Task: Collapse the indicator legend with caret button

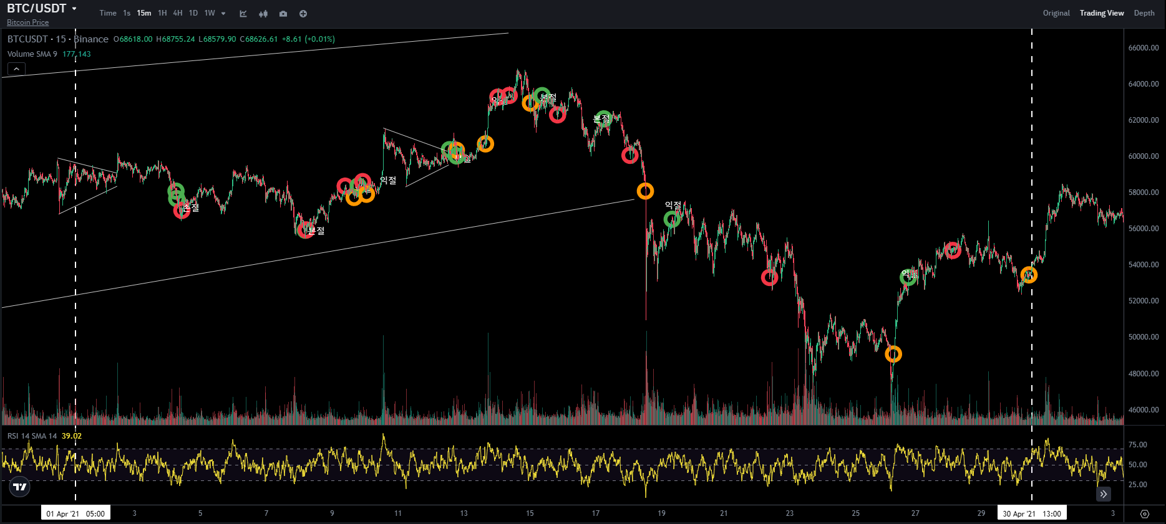Action: click(x=16, y=69)
